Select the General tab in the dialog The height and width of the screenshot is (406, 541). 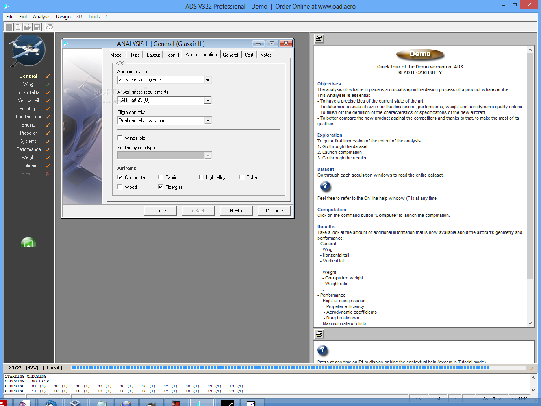pos(230,55)
